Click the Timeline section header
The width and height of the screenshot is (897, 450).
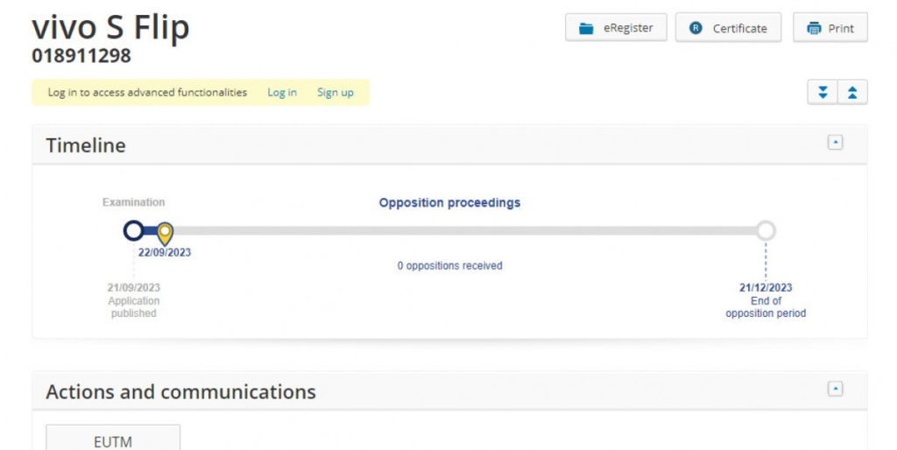point(86,145)
